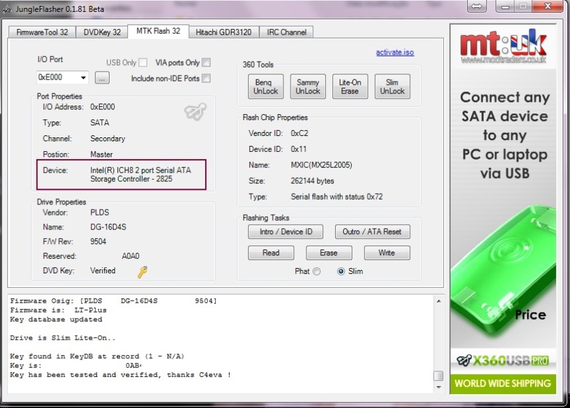Click the WORLD WIDE SHIPPING banner
This screenshot has width=570, height=408.
point(503,383)
